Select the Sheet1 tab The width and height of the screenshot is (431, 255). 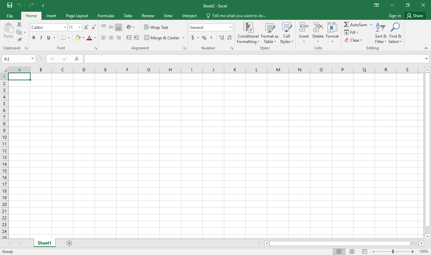point(44,243)
